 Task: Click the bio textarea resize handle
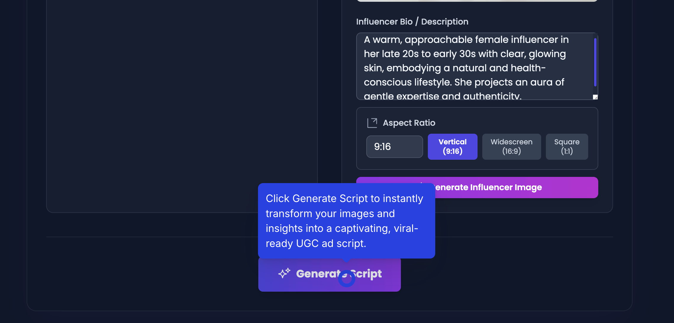click(595, 97)
